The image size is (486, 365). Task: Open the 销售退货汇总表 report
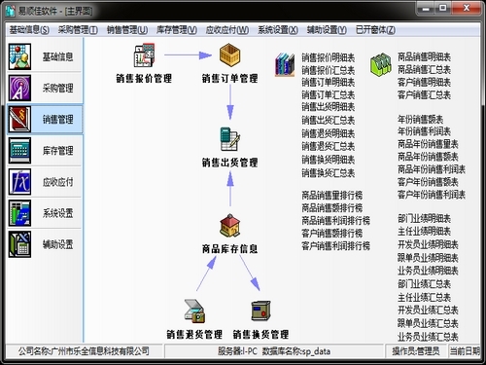328,146
